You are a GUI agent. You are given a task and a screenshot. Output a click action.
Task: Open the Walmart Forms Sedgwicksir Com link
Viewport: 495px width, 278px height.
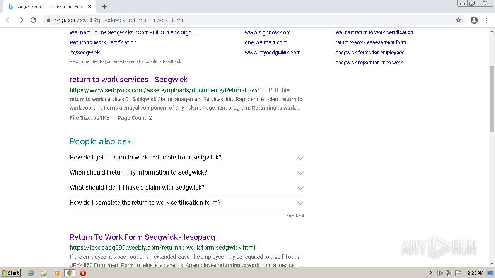[133, 32]
